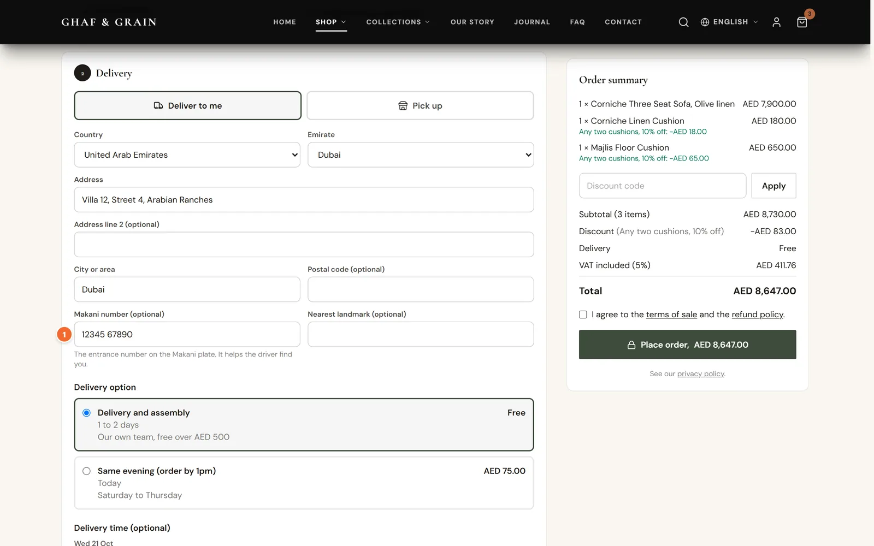Image resolution: width=874 pixels, height=546 pixels.
Task: Open the refund policy link
Action: point(757,314)
